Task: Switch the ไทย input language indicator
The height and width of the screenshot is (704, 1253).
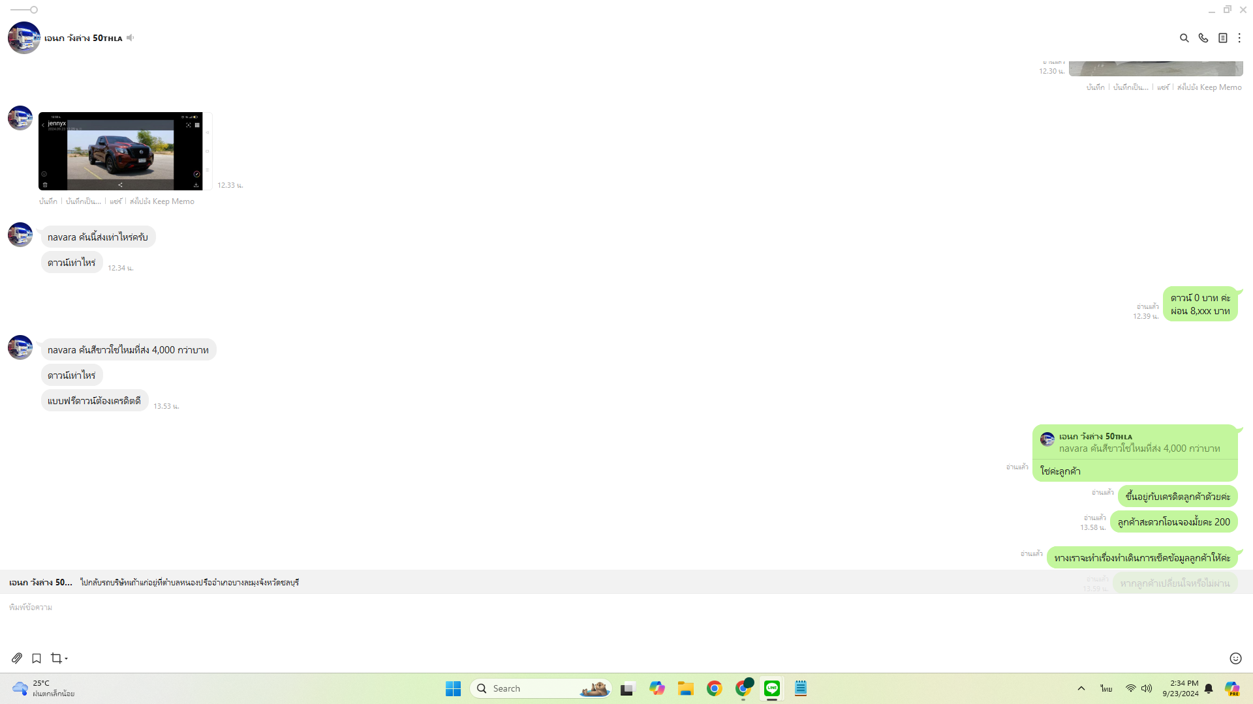Action: pos(1106,689)
